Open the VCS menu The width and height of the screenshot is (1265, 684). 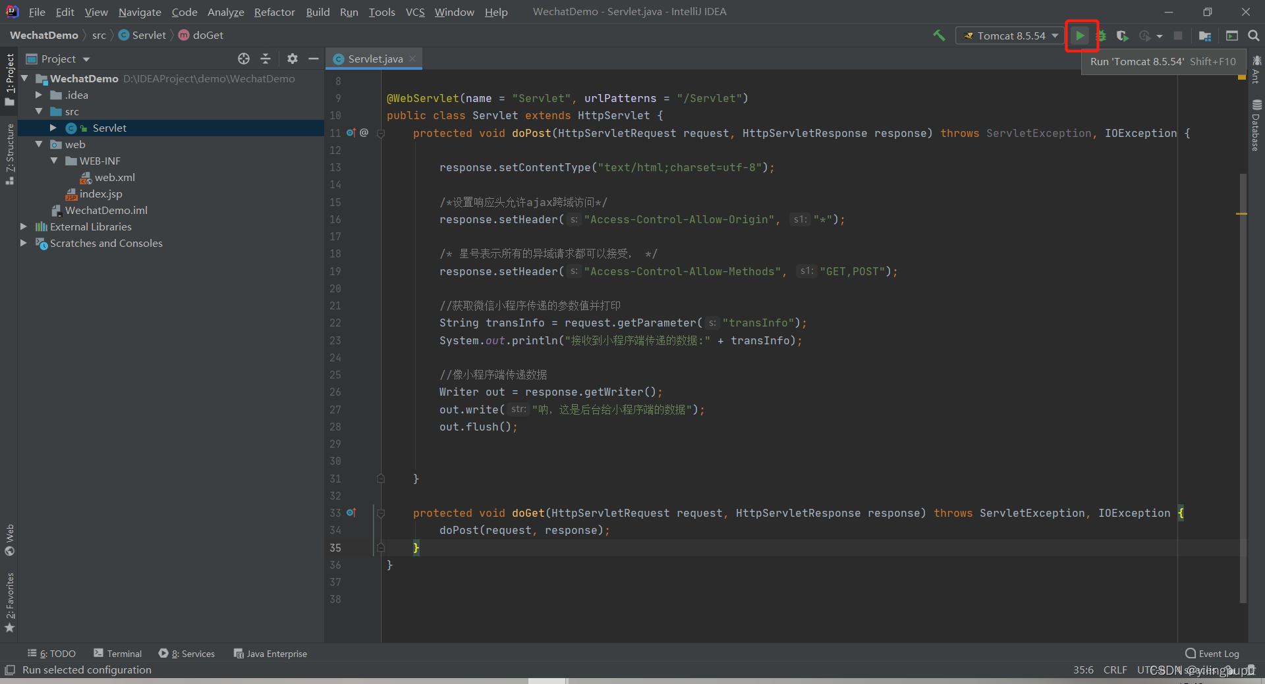(x=415, y=12)
